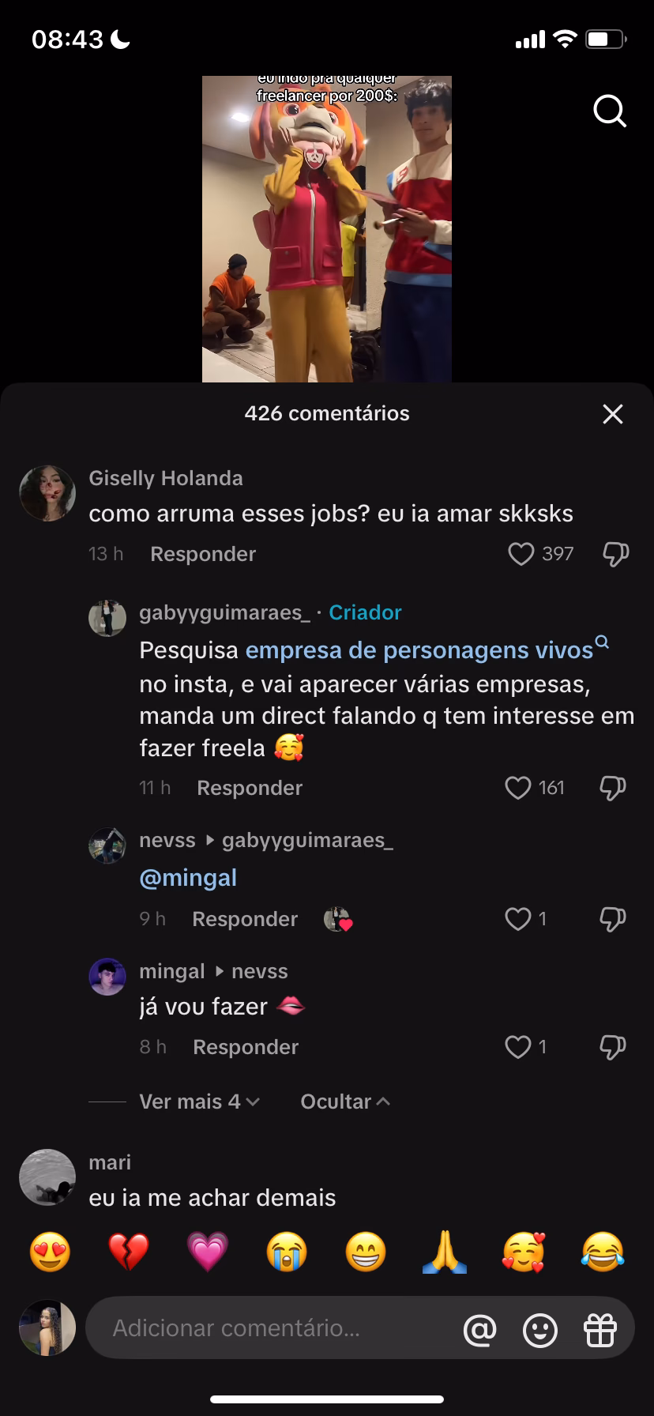This screenshot has height=1416, width=654.
Task: Collapse replies using Ocultar
Action: (x=345, y=1102)
